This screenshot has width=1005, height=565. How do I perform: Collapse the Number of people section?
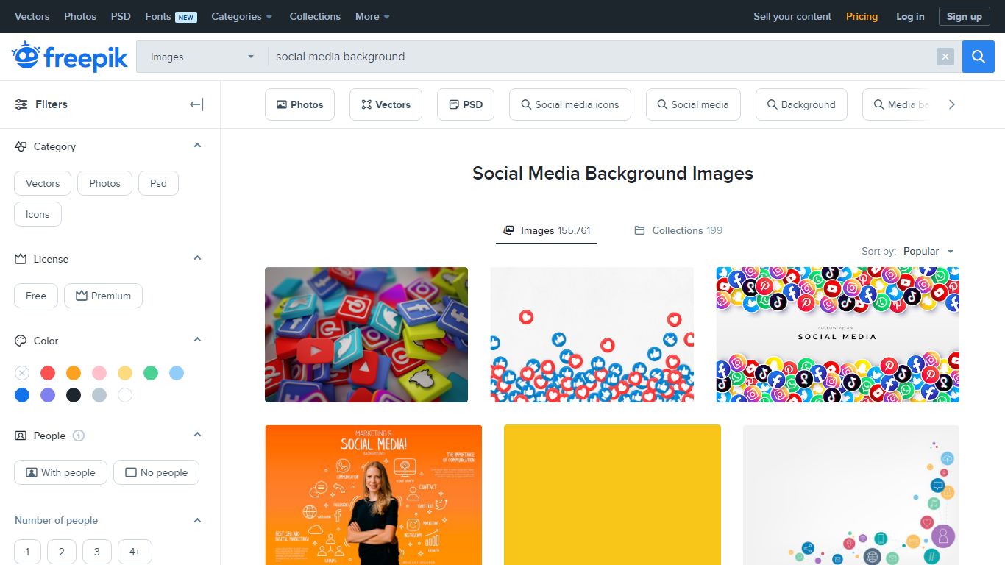coord(197,520)
